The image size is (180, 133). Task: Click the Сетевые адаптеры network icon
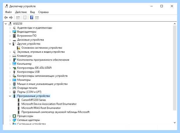14,120
